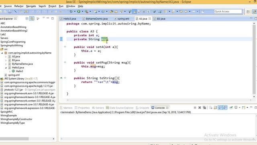The image size is (257, 145).
Task: Select WiringExampleByConstructor project
Action: point(16,119)
